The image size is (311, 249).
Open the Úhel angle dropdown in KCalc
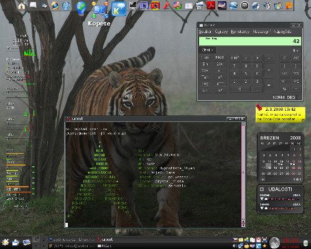pyautogui.click(x=208, y=50)
